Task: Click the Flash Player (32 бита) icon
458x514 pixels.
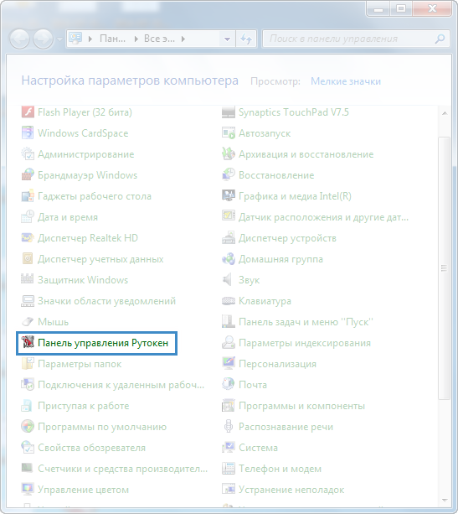Action: click(x=28, y=112)
